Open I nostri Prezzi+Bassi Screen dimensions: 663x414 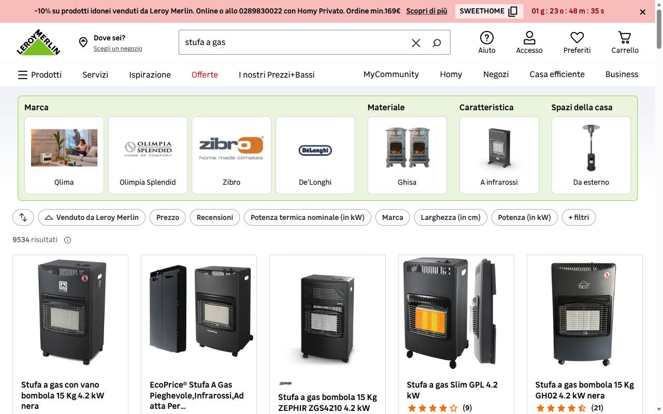click(277, 75)
